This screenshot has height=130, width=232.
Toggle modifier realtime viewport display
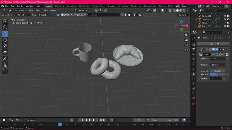[213, 49]
